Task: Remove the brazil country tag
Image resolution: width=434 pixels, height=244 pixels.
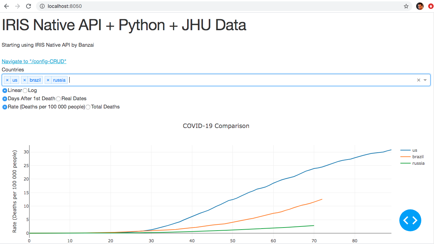Action: click(x=24, y=80)
